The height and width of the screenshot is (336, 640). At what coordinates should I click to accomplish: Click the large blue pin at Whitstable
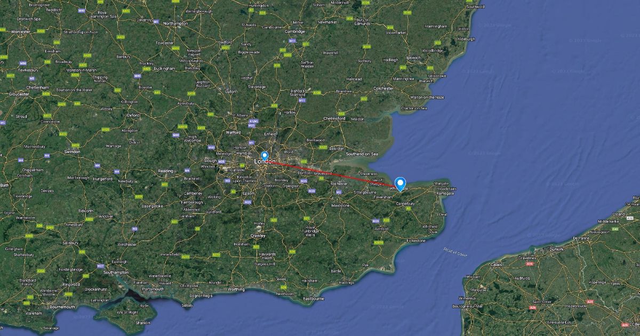coord(400,184)
